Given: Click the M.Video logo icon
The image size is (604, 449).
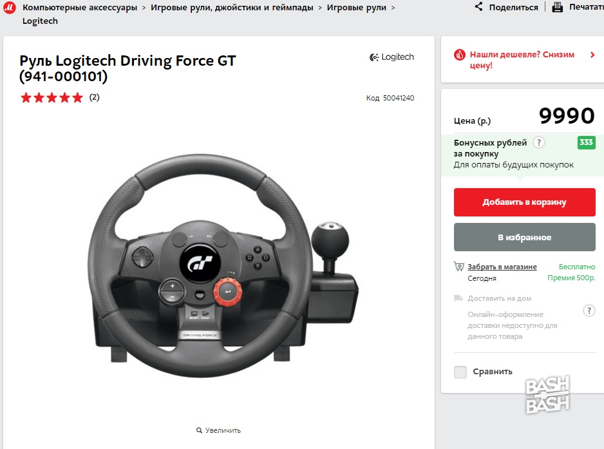Looking at the screenshot, I should point(9,7).
